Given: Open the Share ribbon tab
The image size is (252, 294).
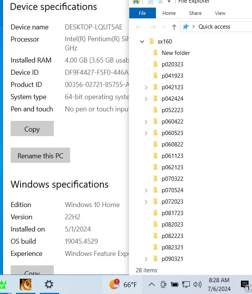Looking at the screenshot, I should pos(195,13).
